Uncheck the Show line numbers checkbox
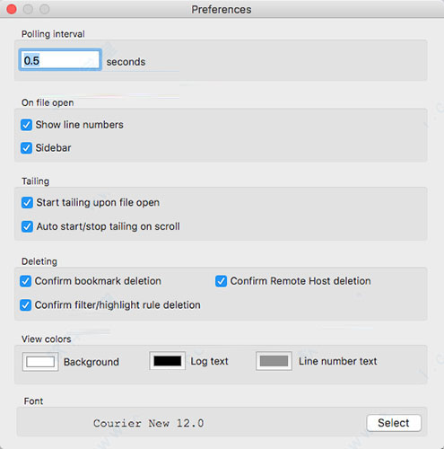 [26, 125]
